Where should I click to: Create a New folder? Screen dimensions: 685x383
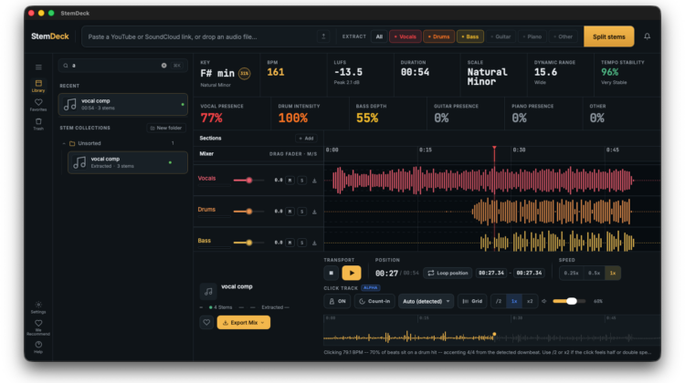tap(166, 128)
